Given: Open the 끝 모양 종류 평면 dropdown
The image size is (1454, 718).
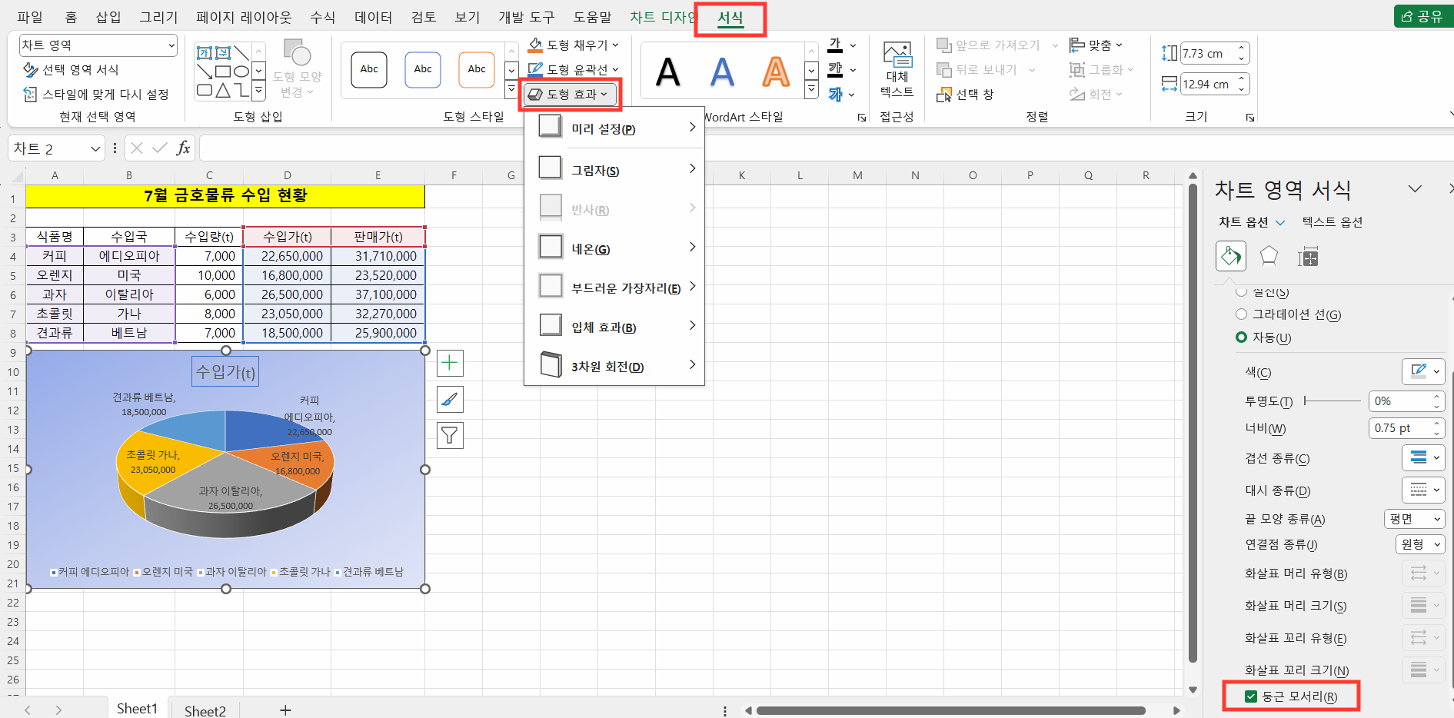Looking at the screenshot, I should click(x=1414, y=519).
